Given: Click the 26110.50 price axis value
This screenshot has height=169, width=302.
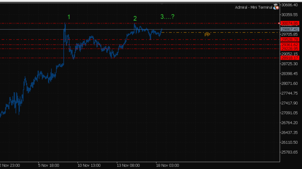Looking at the screenshot, I should 289,142.
